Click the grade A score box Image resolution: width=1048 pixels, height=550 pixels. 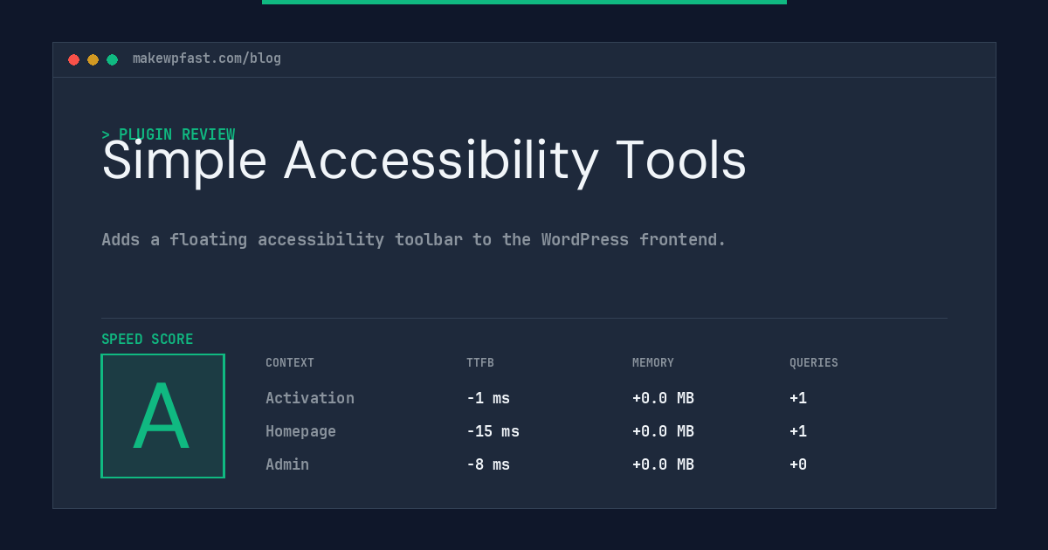(162, 416)
